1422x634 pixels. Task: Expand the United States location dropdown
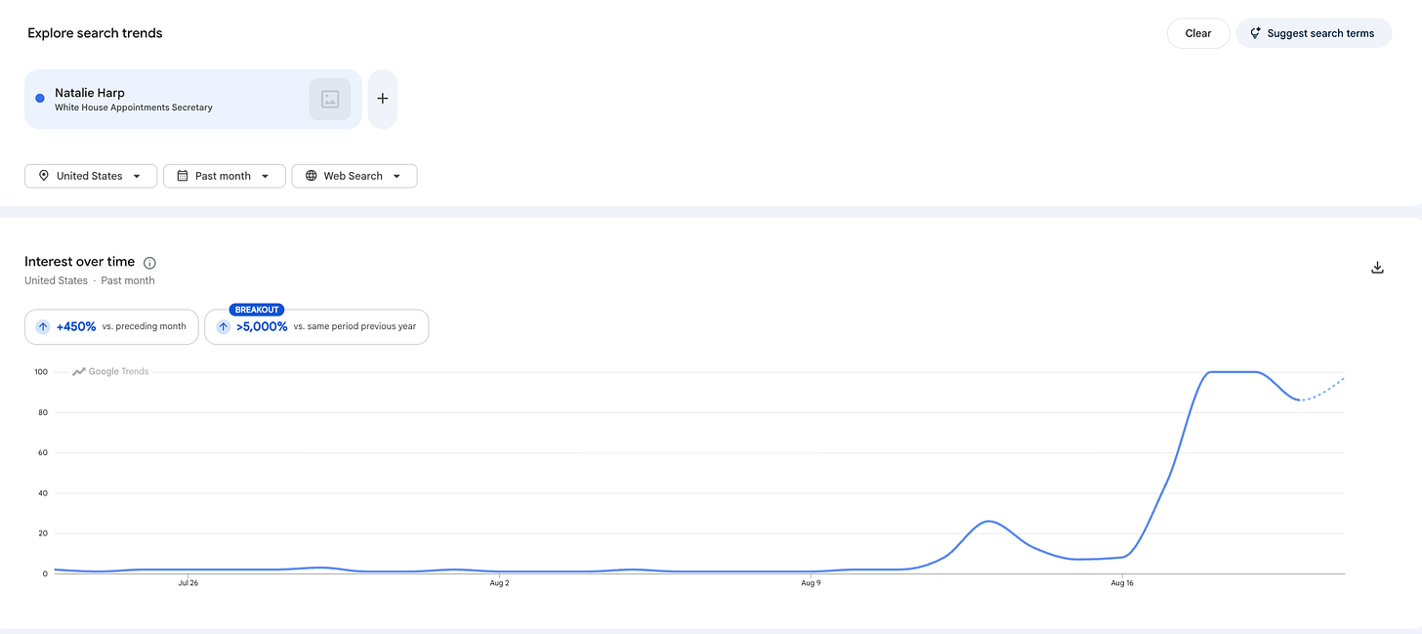coord(91,176)
